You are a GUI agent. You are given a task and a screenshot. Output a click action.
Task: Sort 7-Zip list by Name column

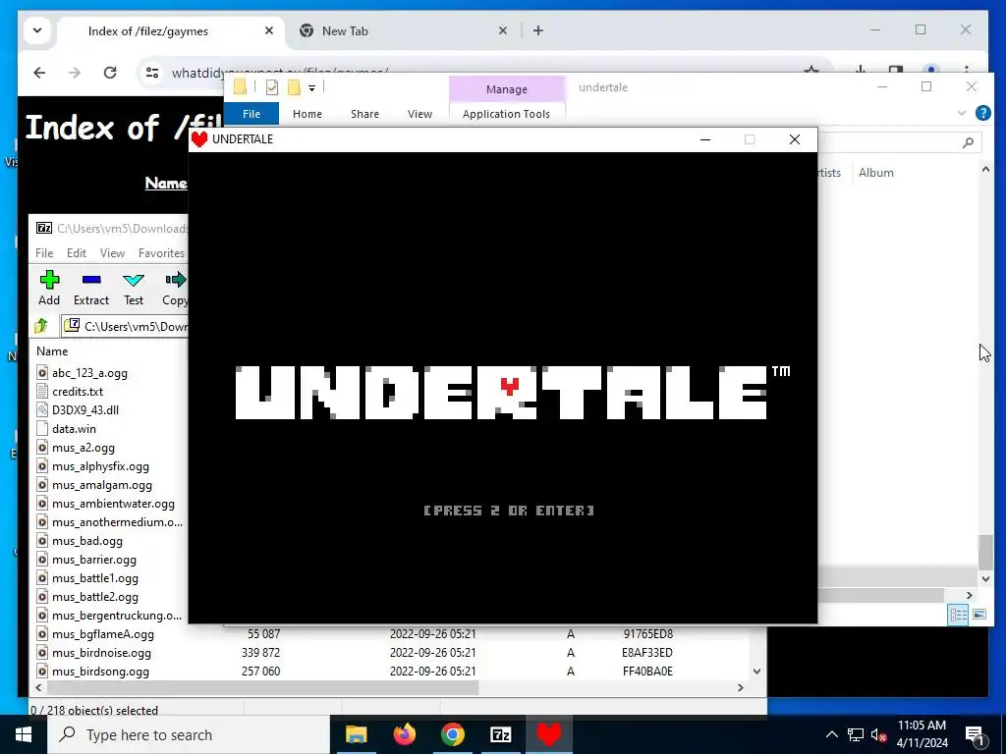click(52, 351)
